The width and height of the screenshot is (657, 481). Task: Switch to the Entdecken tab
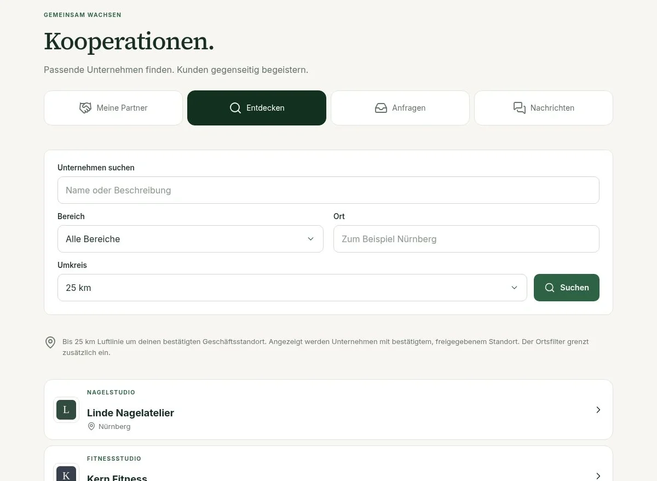[x=257, y=108]
